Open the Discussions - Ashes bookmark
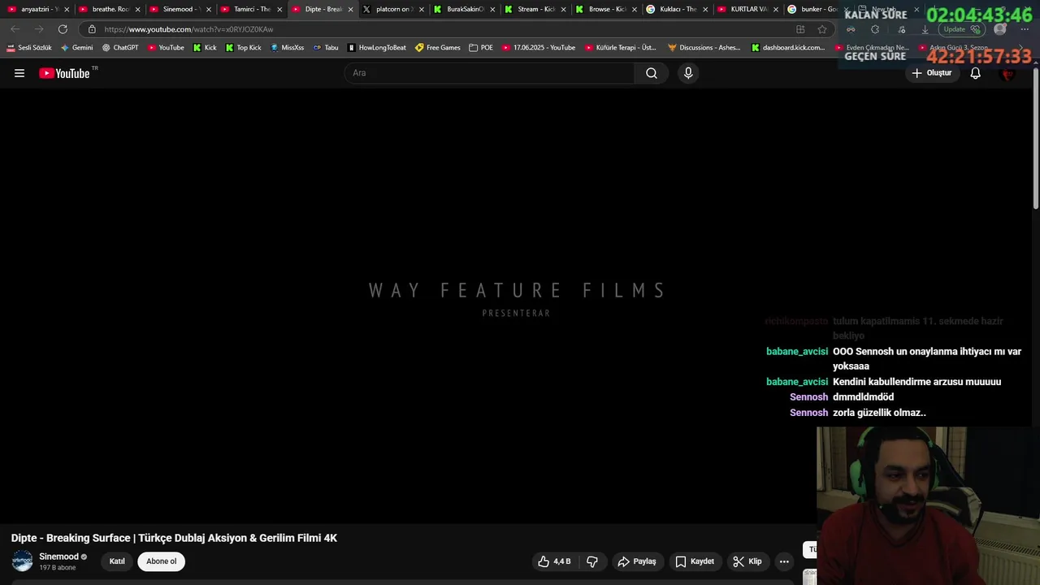1040x585 pixels. (704, 48)
